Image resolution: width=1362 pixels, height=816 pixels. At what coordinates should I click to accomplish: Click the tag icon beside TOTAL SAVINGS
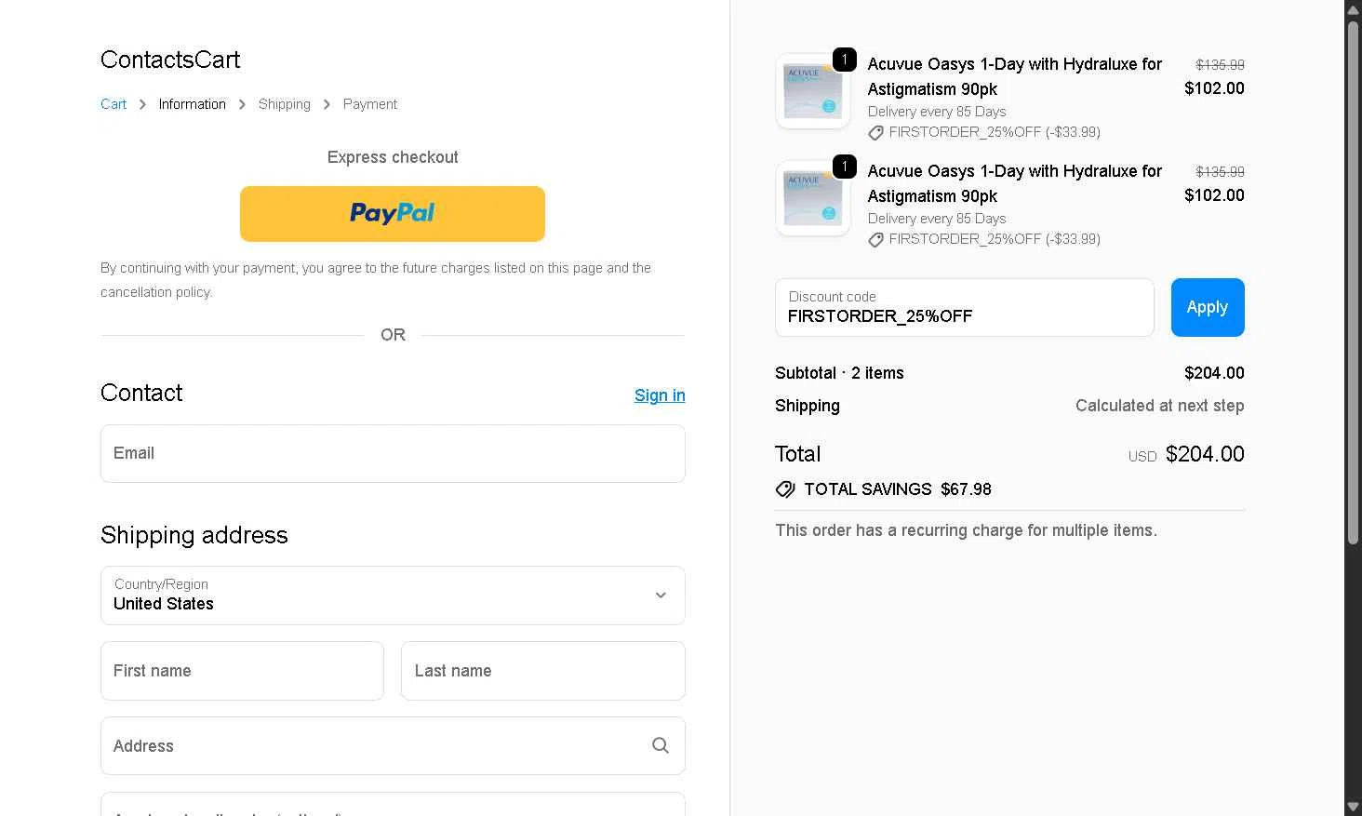tap(785, 489)
